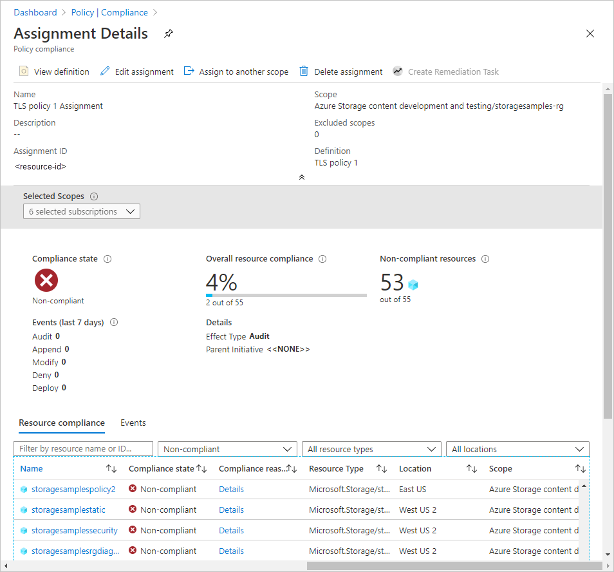
Task: Open Details for storagesamplespolicy2
Action: 231,489
